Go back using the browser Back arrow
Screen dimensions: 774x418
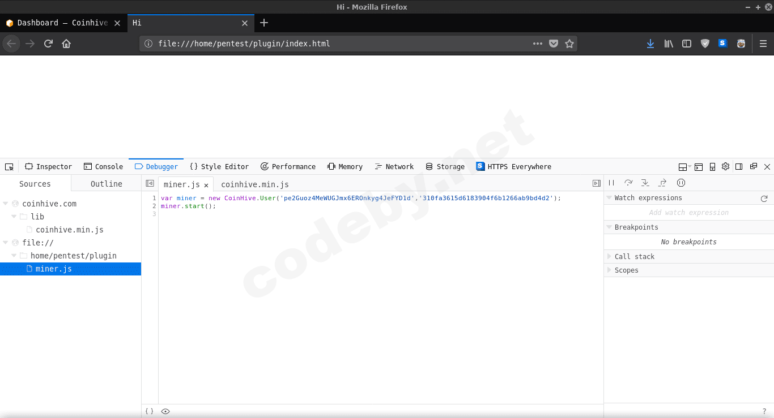click(x=11, y=44)
